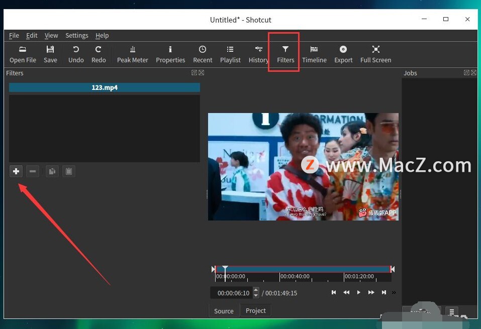Undo the last action
This screenshot has width=481, height=329.
point(76,54)
